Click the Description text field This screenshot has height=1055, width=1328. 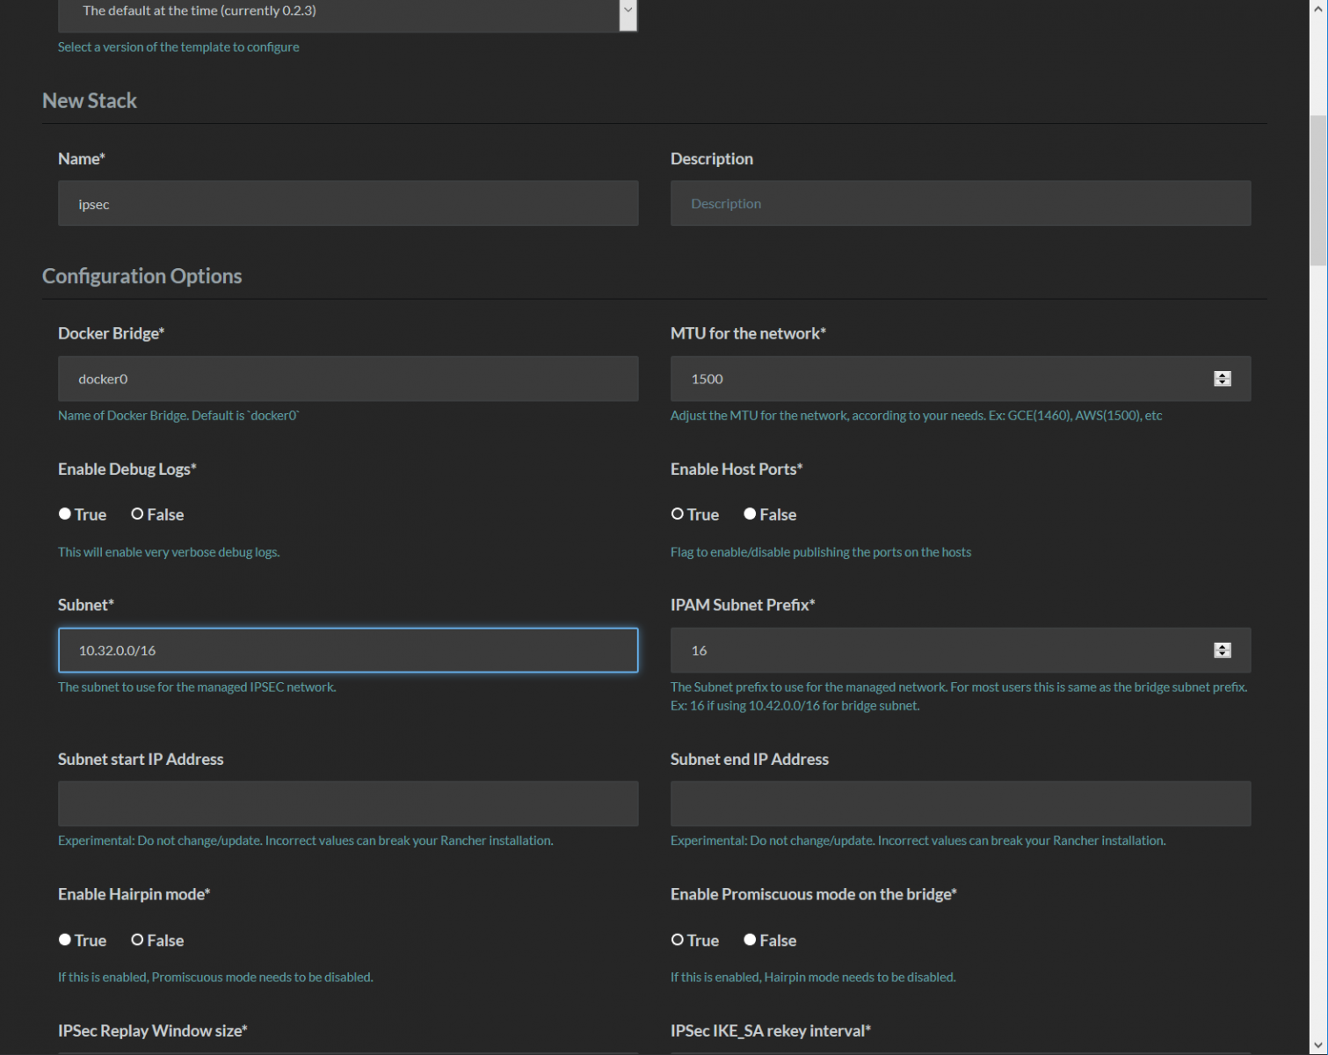960,204
